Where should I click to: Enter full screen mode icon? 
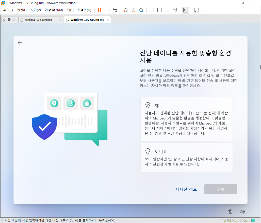tap(167, 10)
